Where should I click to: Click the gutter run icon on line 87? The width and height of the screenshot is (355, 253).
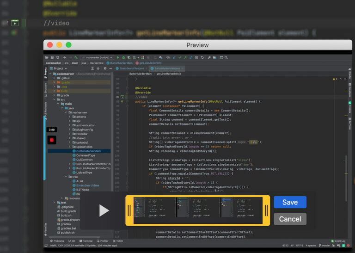[x=122, y=97]
